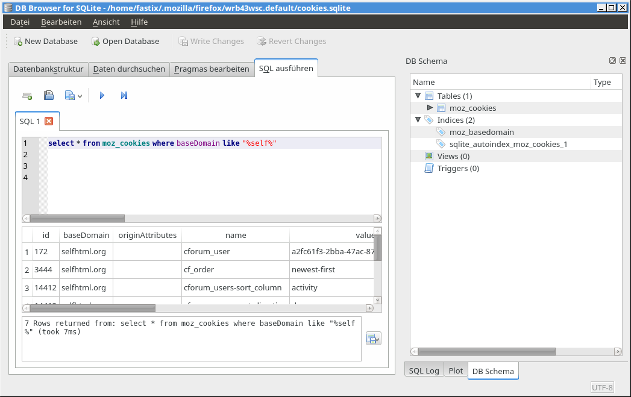The height and width of the screenshot is (397, 631).
Task: Close the SQL 1 tab
Action: pyautogui.click(x=49, y=121)
